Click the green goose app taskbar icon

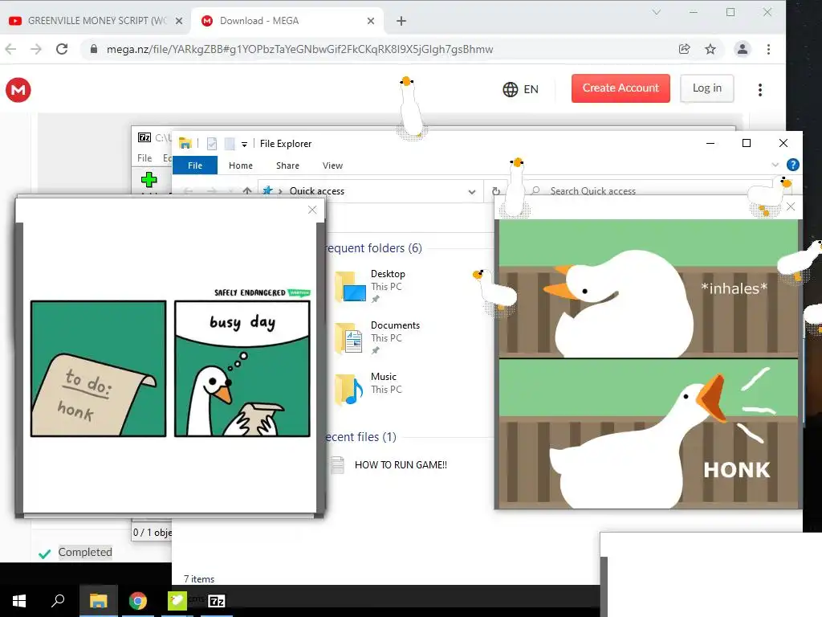(x=177, y=601)
